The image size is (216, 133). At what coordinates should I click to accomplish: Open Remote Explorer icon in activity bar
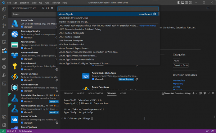tap(4, 42)
